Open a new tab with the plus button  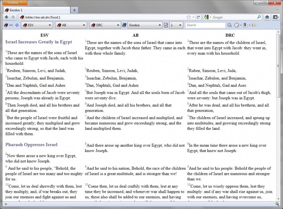click(x=74, y=10)
